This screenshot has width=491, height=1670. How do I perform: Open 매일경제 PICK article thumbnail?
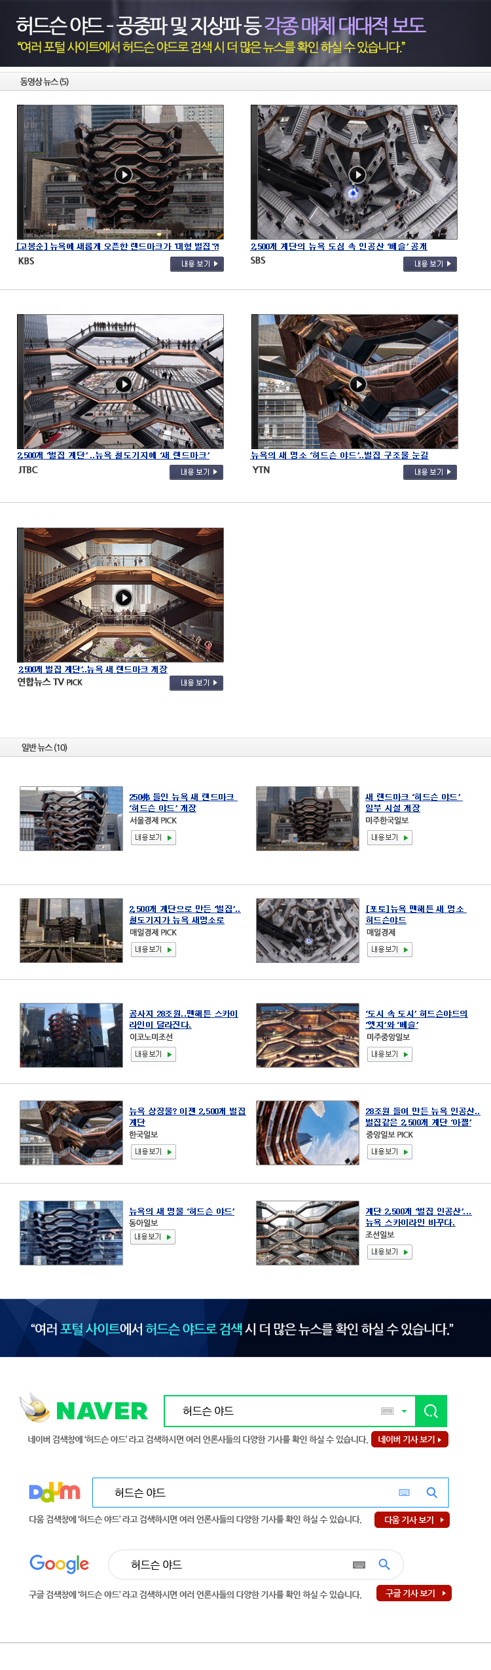[x=71, y=930]
